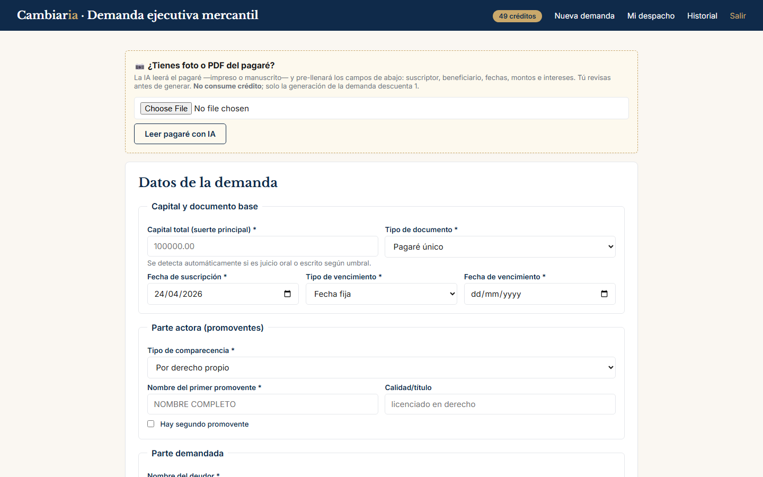Click the 49 créditos badge
Viewport: 763px width, 477px height.
pos(517,16)
